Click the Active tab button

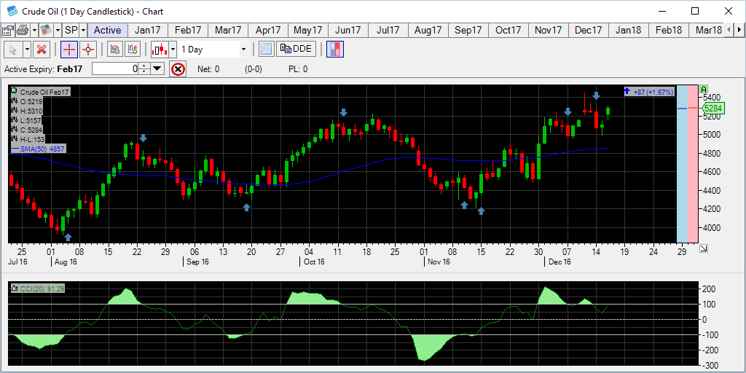(x=108, y=30)
